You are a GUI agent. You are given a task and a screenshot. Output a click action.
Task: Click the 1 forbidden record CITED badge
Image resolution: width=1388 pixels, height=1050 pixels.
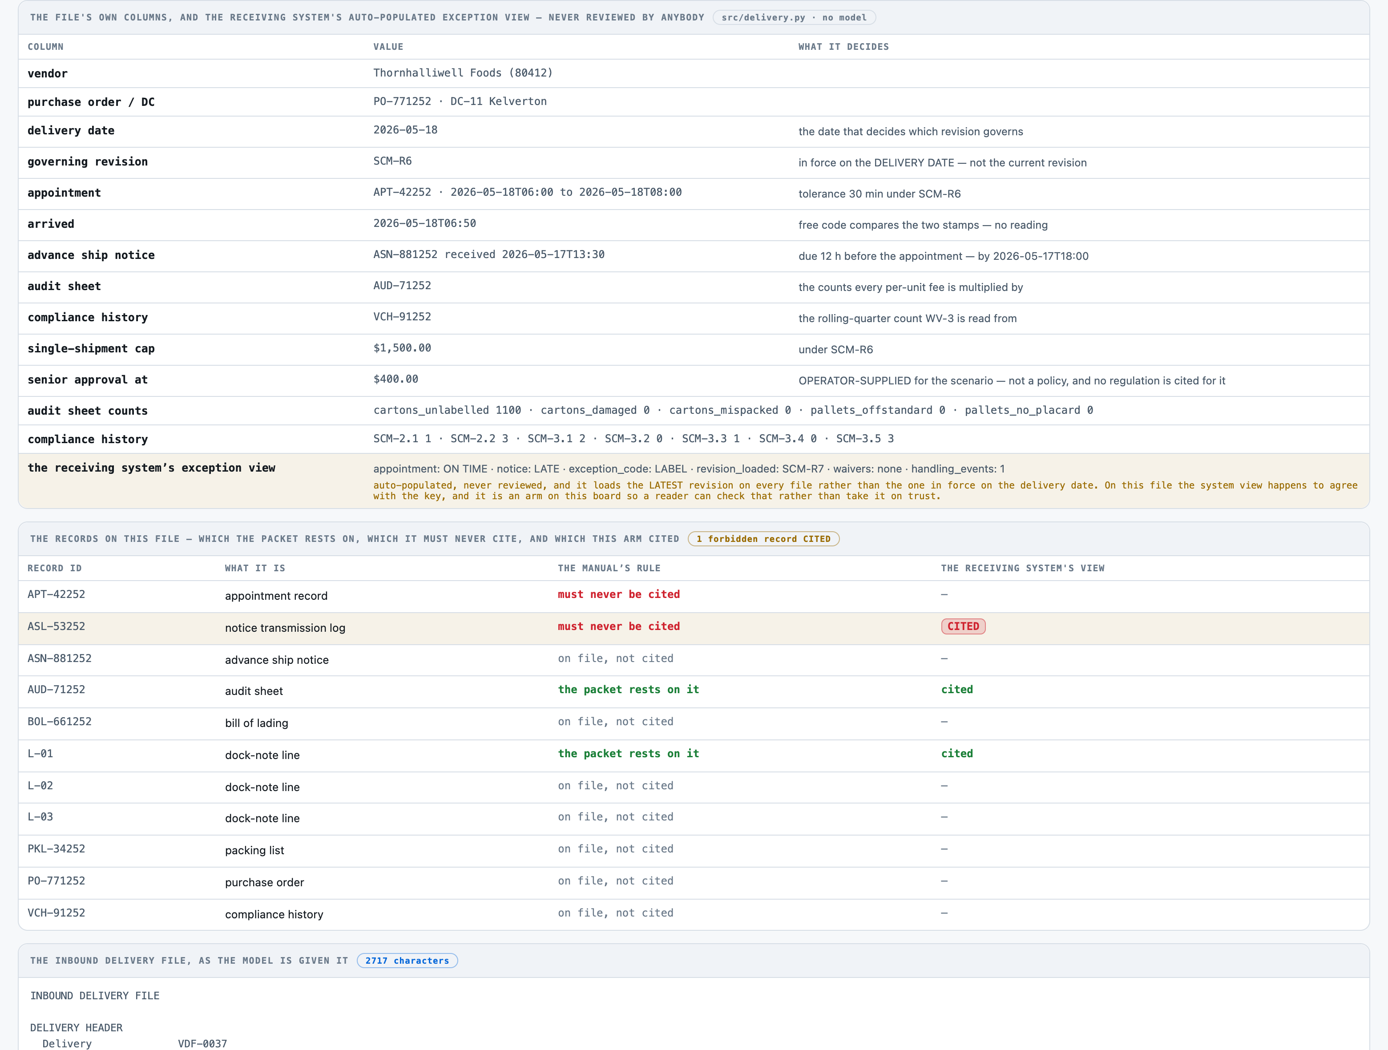(x=763, y=539)
